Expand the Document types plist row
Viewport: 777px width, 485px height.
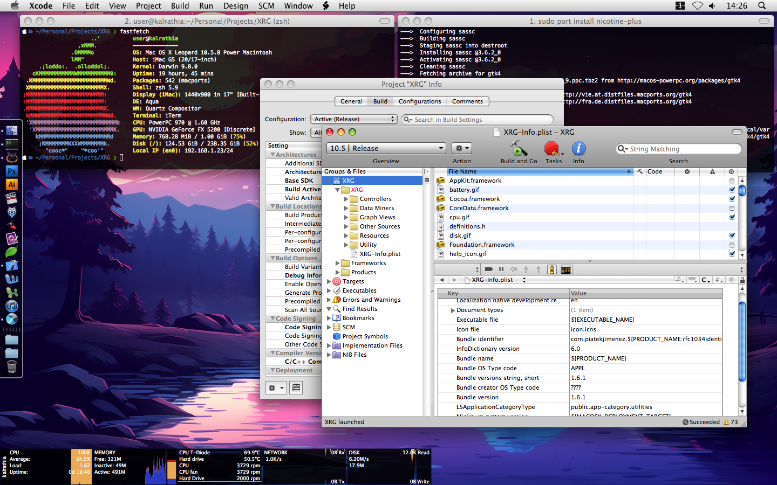[x=453, y=310]
